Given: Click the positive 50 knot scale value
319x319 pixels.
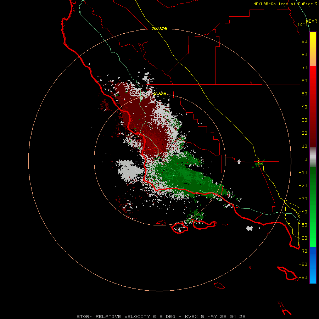Looking at the screenshot, I should [304, 94].
